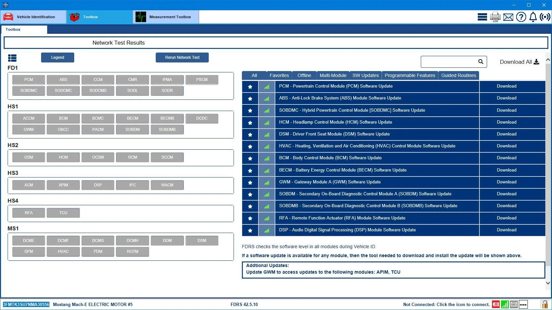Click the printer icon

point(495,17)
